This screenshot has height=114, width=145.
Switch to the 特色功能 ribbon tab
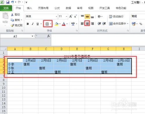click(x=121, y=8)
